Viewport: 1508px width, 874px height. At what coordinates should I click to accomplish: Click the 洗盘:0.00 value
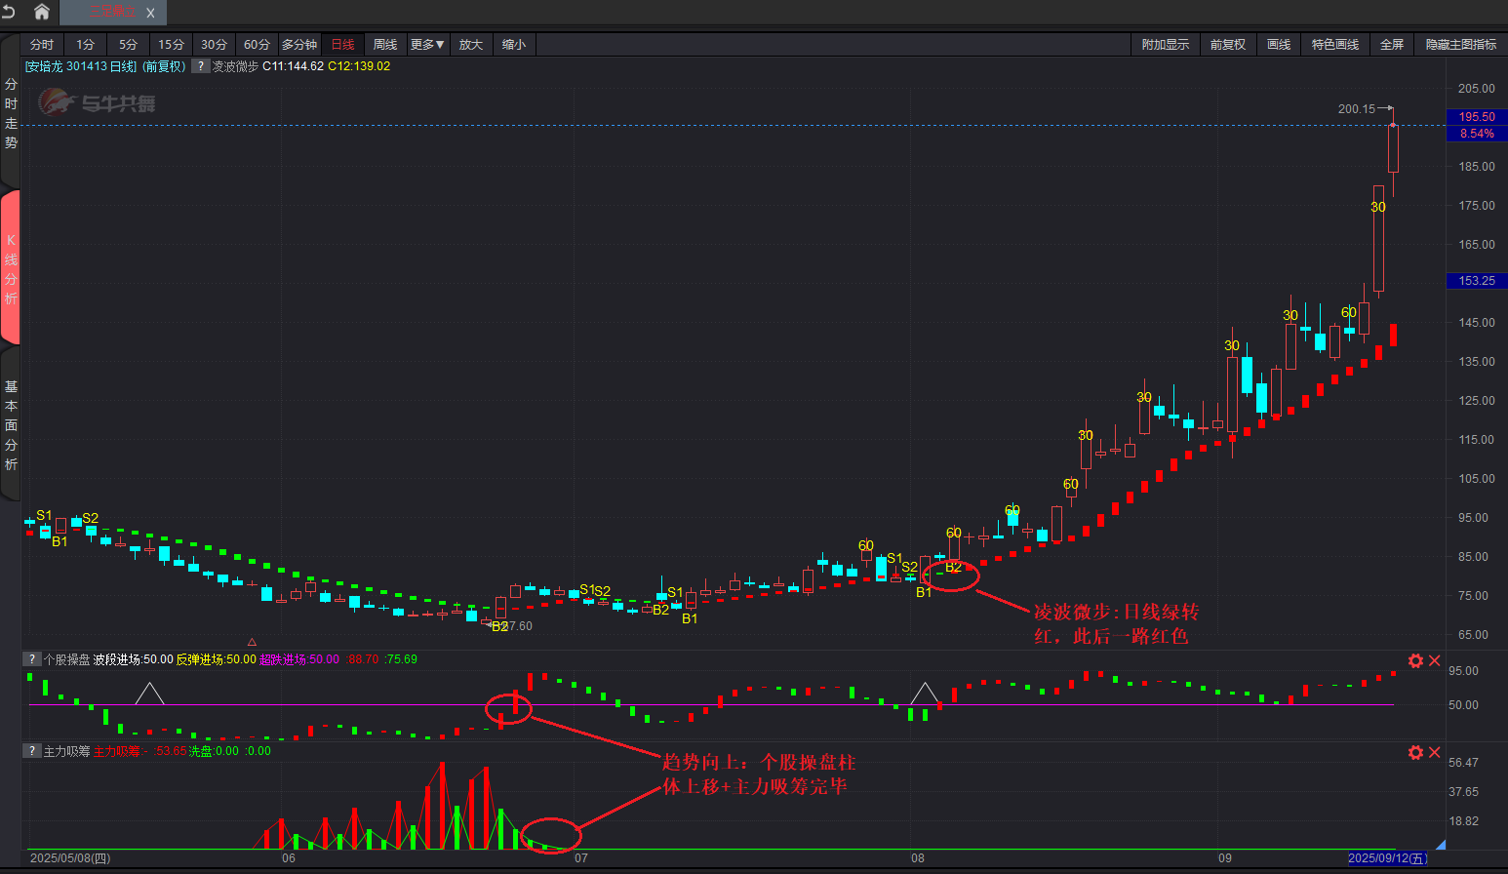coord(214,751)
